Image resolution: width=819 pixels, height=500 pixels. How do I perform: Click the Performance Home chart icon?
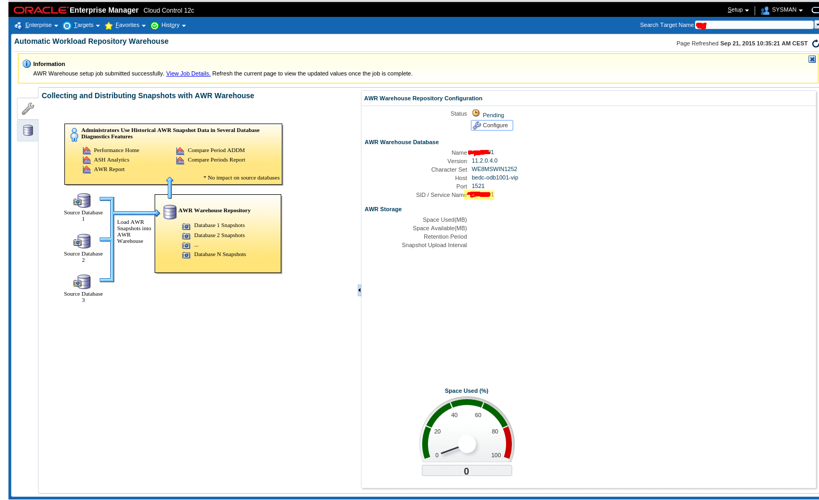(87, 150)
